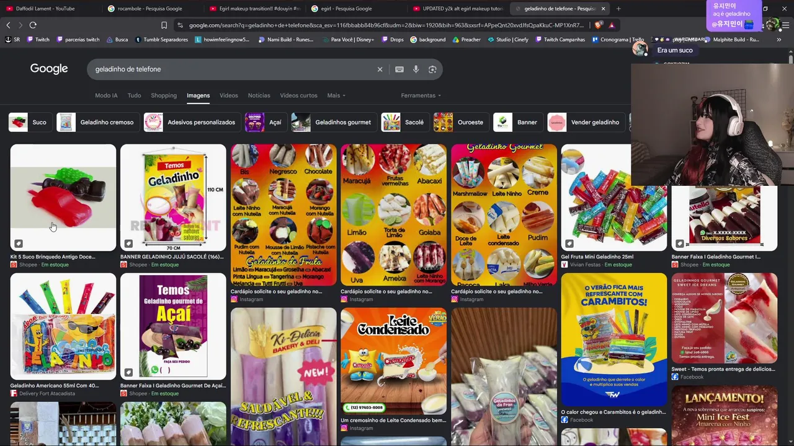Open the SR bookmark
This screenshot has width=794, height=446.
pos(12,40)
